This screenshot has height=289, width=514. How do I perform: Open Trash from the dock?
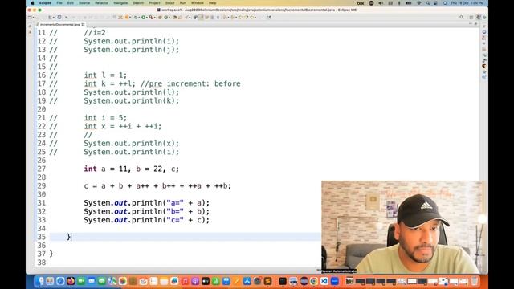[475, 281]
